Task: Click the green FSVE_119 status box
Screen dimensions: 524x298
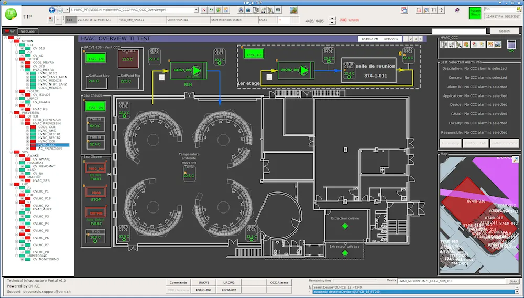Action: pos(253,54)
